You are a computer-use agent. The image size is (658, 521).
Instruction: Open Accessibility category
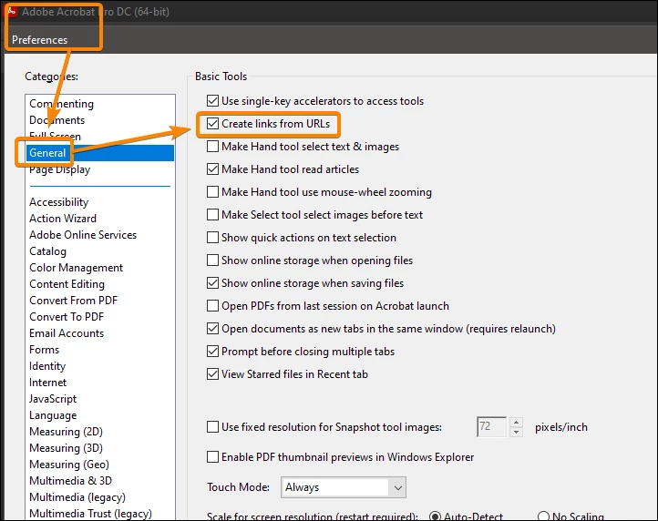tap(58, 202)
